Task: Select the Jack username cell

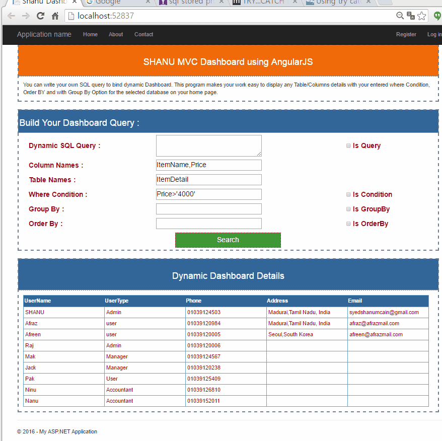Action: (64, 367)
